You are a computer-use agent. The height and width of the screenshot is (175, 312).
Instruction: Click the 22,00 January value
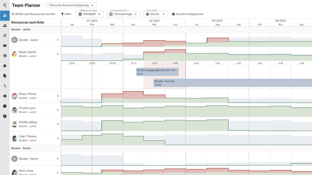tap(72, 63)
